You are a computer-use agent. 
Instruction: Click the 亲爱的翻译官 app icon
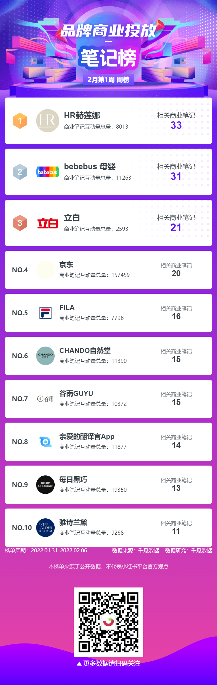coord(45,442)
